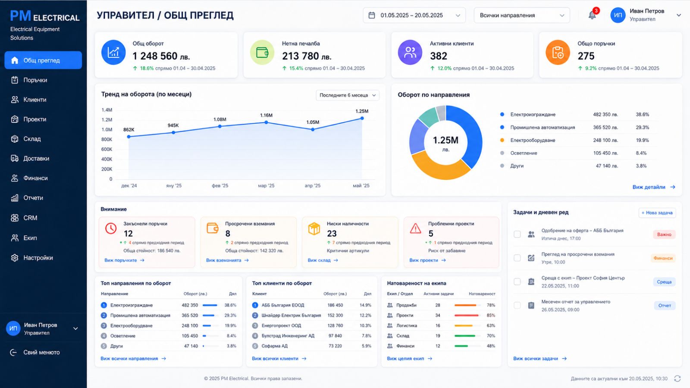Click the ИП avatar in sidebar footer
690x388 pixels.
click(x=13, y=329)
